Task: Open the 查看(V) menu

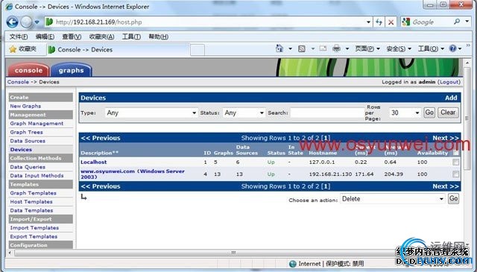Action: 72,37
